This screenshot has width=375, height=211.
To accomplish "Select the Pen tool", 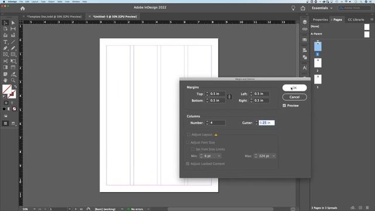I will (5, 48).
